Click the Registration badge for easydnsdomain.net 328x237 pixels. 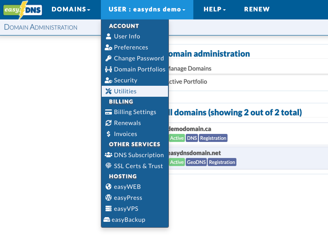[222, 162]
